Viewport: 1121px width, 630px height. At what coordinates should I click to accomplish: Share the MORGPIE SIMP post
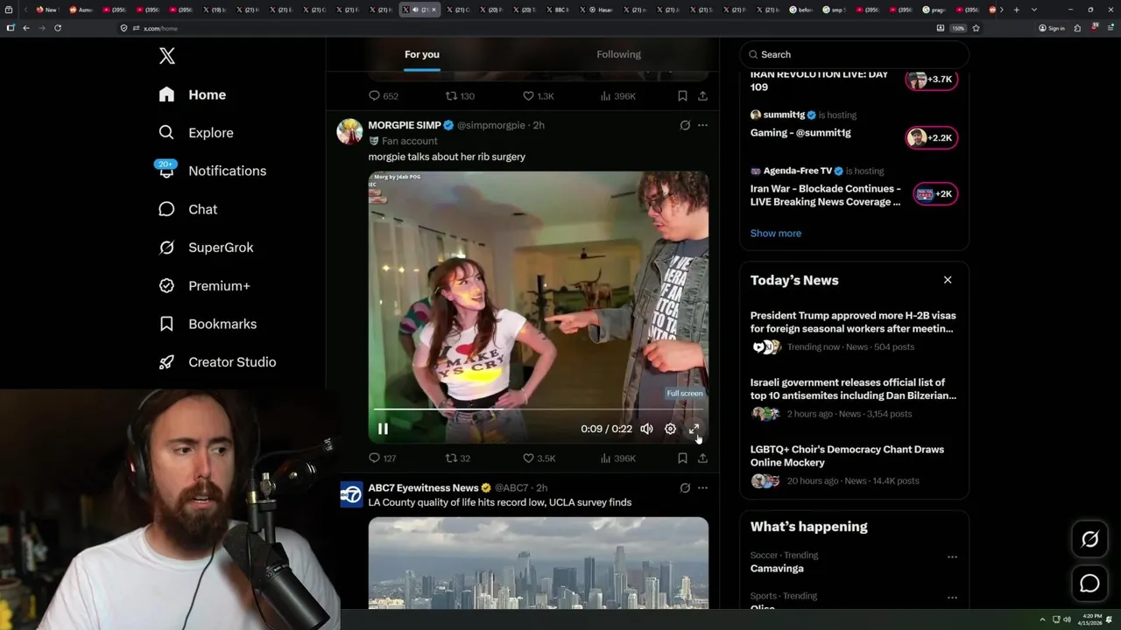[702, 458]
